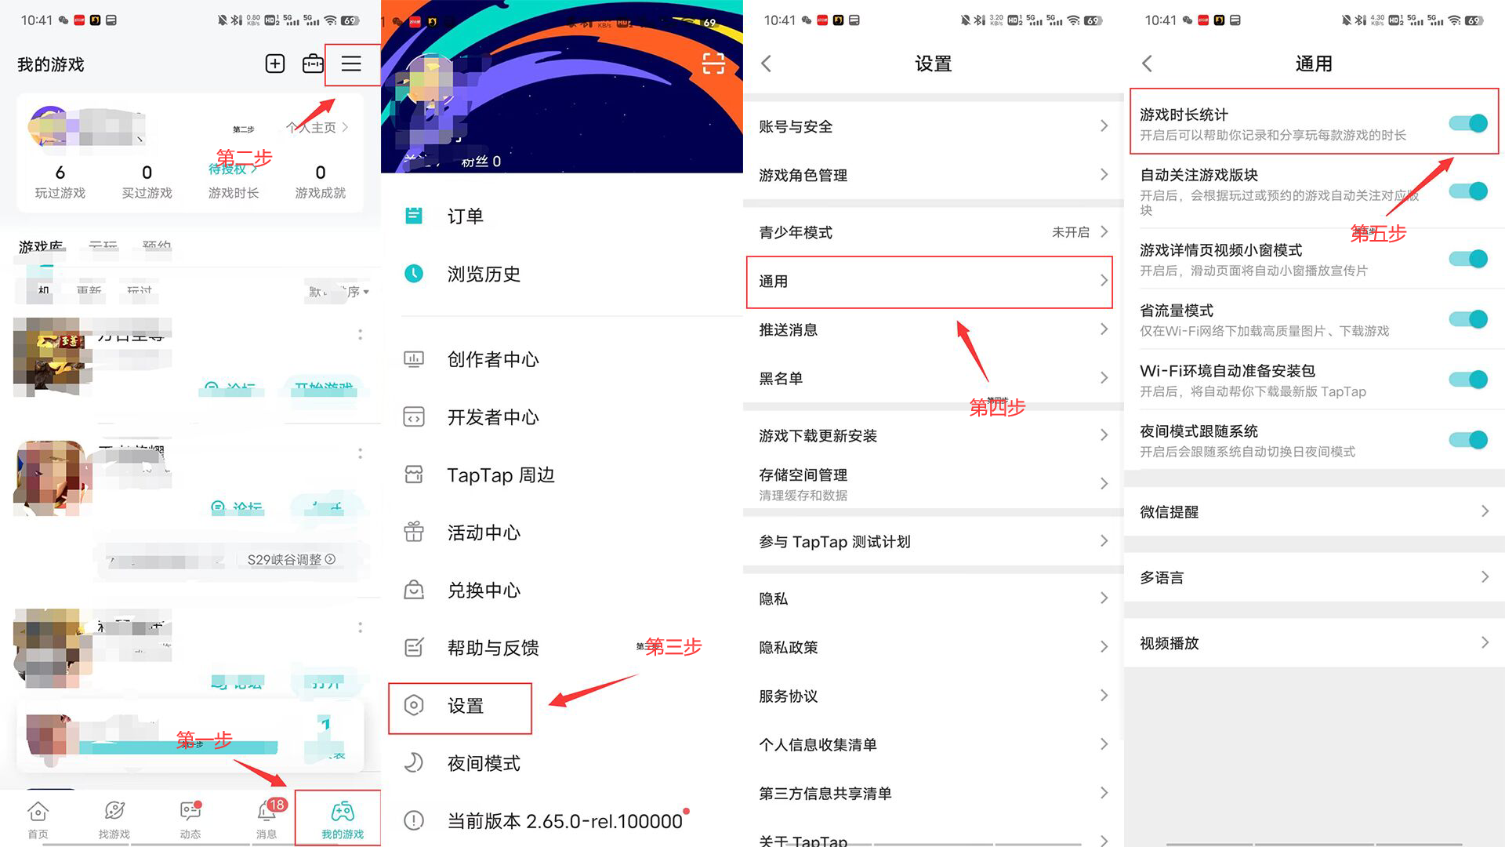Go back from 通用 screen
This screenshot has height=847, width=1505.
tap(1147, 64)
